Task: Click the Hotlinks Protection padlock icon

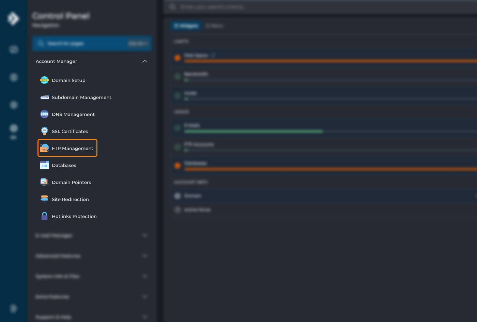Action: (44, 216)
